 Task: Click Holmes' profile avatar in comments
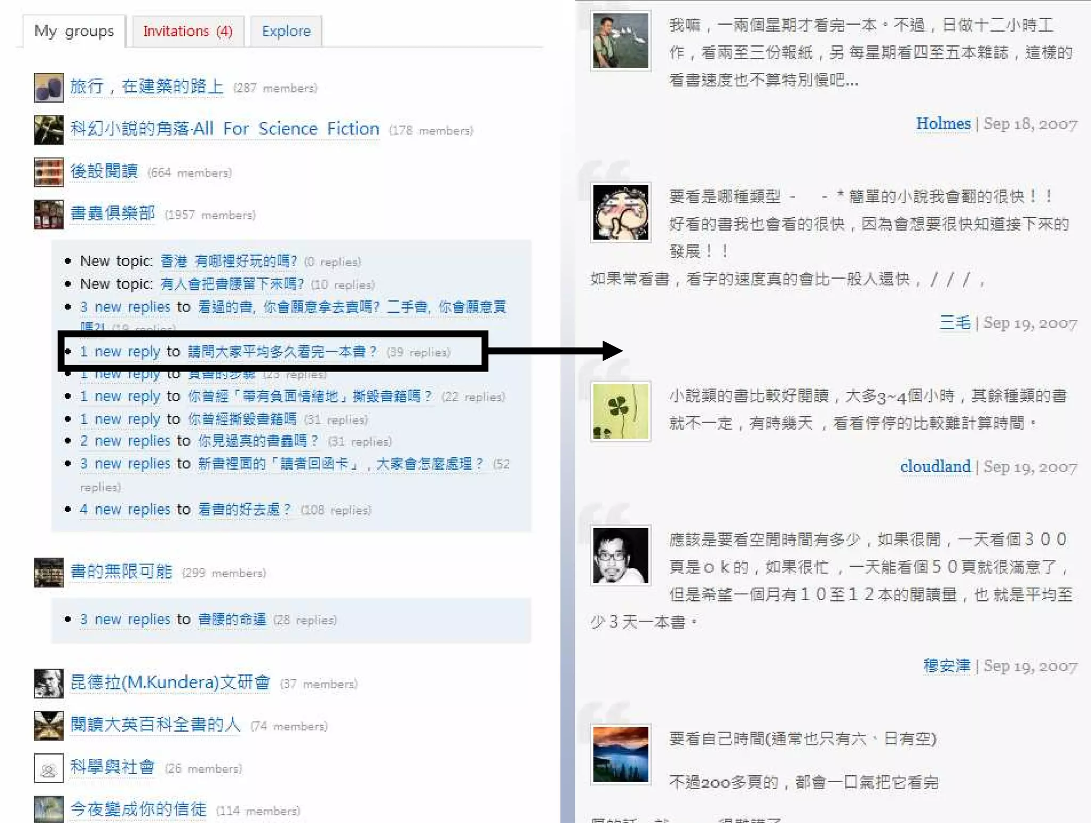click(621, 41)
